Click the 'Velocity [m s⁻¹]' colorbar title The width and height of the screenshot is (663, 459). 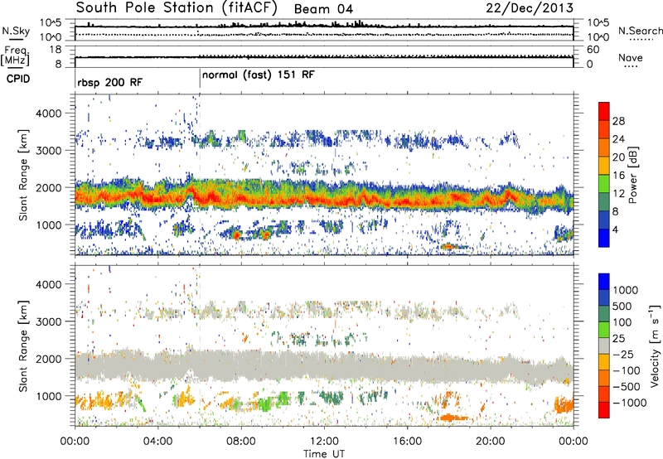click(x=656, y=345)
